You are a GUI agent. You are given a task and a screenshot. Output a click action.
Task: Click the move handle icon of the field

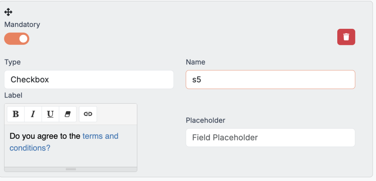8,12
